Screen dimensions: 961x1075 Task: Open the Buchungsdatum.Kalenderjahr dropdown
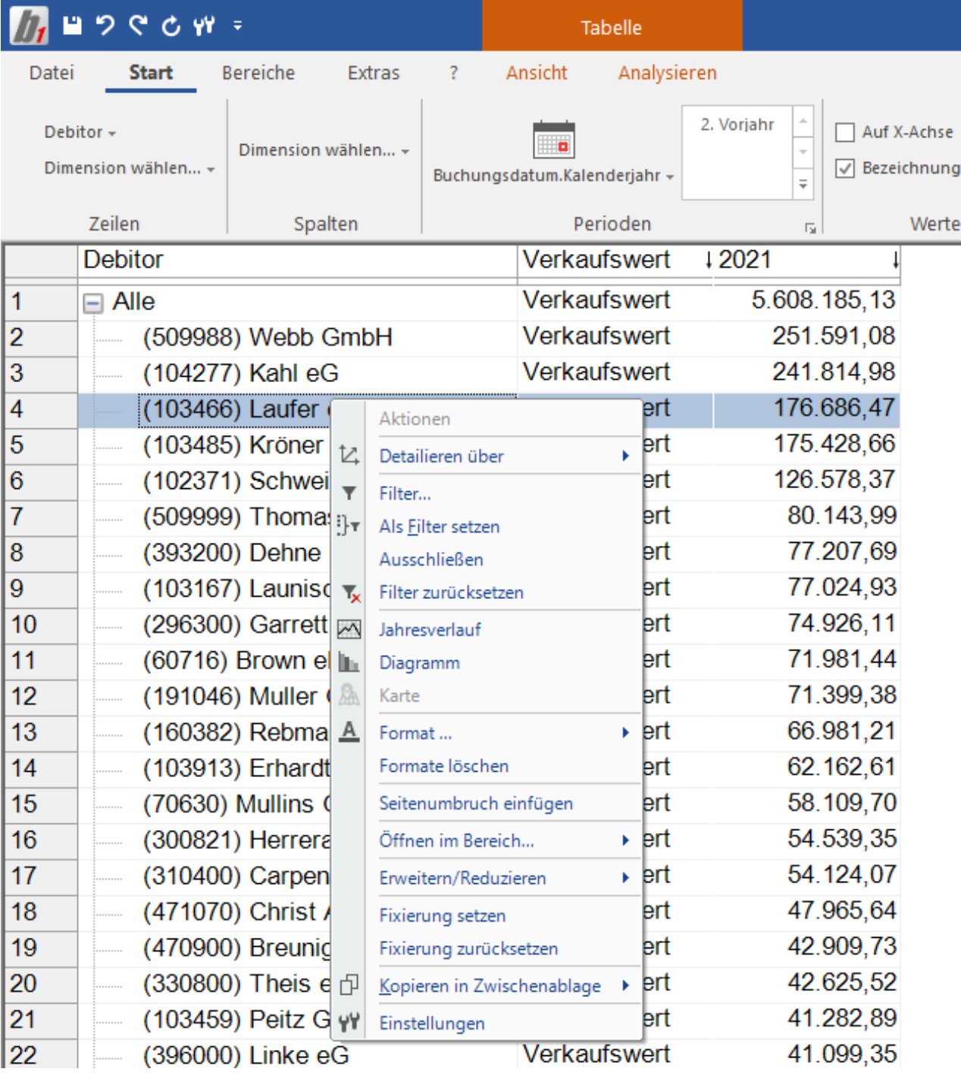pos(553,176)
